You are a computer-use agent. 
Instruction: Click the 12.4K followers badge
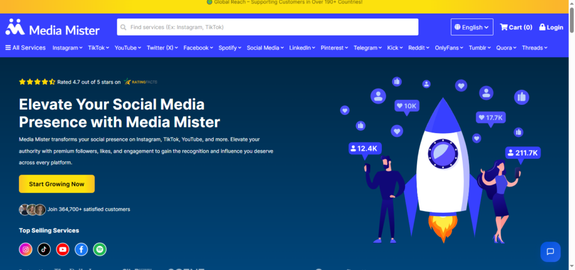tap(365, 148)
